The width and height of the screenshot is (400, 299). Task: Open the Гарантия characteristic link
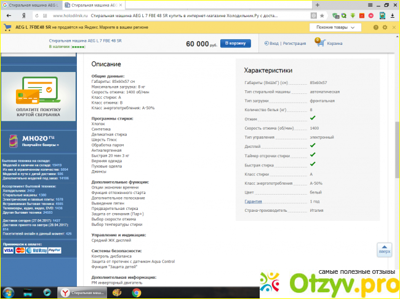click(x=253, y=201)
